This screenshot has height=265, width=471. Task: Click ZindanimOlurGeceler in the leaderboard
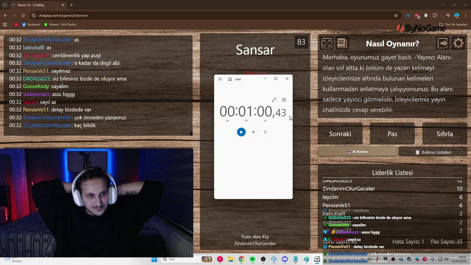[349, 189]
